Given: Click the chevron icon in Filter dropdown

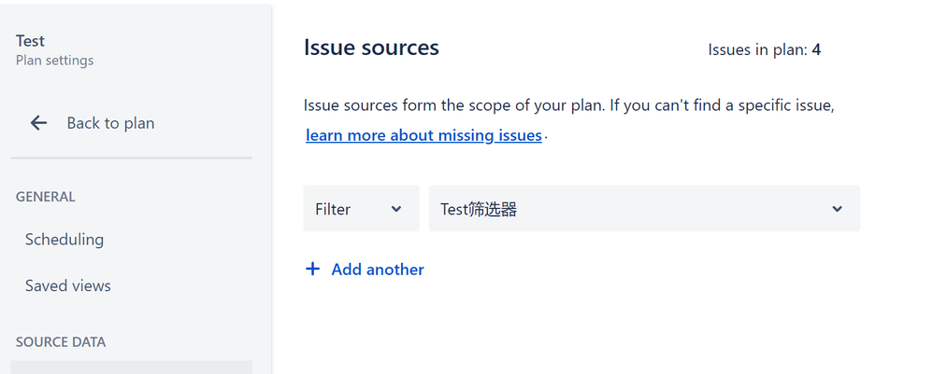Looking at the screenshot, I should tap(396, 209).
